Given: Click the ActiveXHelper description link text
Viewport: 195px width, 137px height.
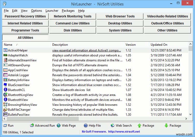Looking at the screenshot, I should point(86,50).
